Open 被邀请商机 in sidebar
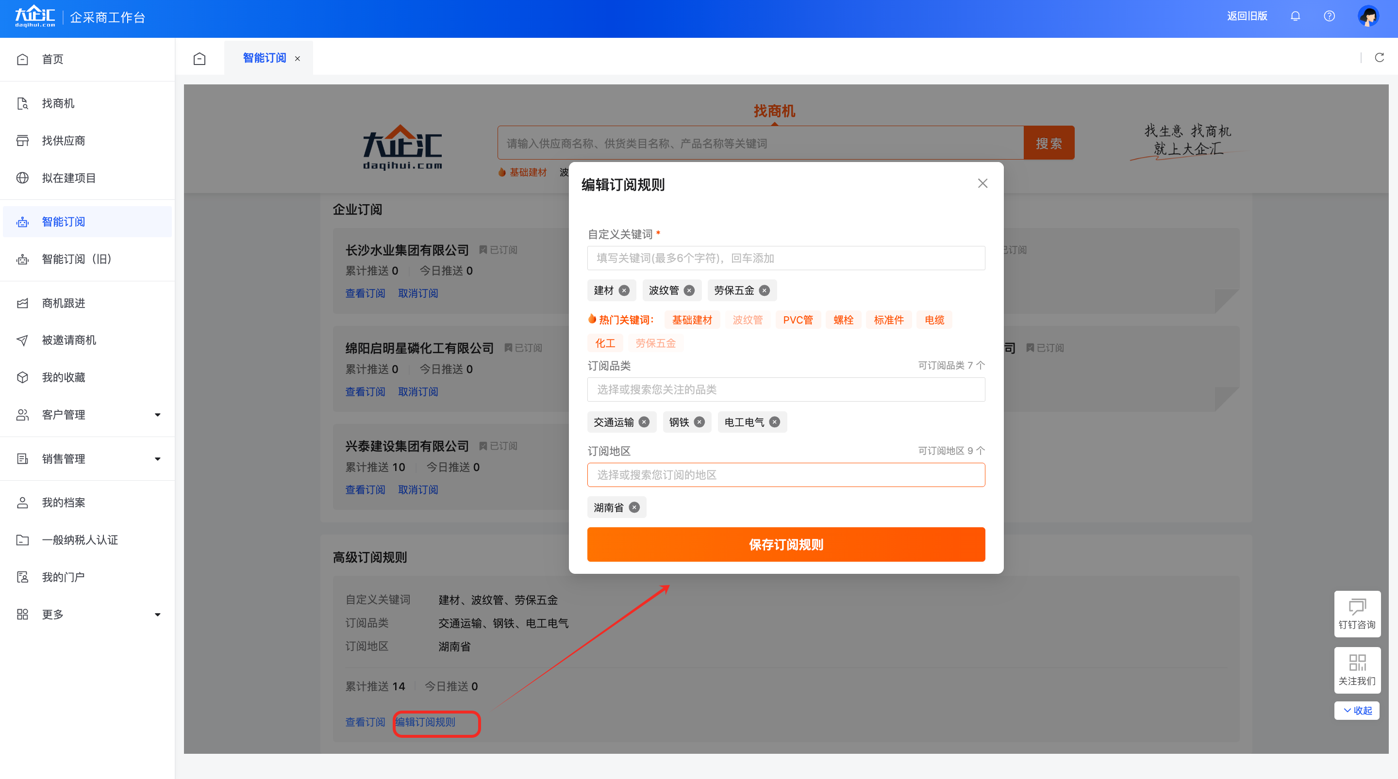The image size is (1398, 779). click(87, 340)
